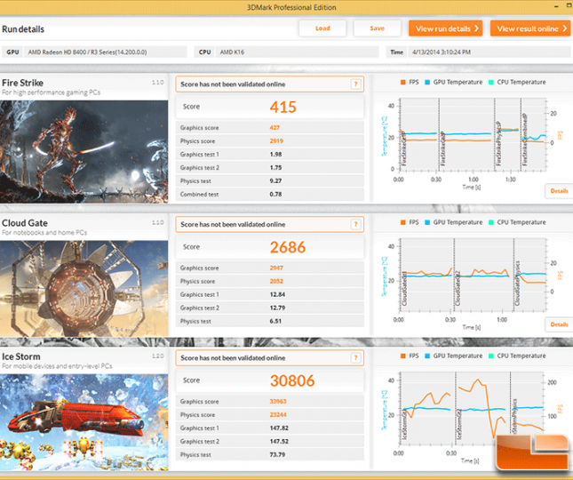Click Fire Strike Physics score 2919

coord(276,140)
